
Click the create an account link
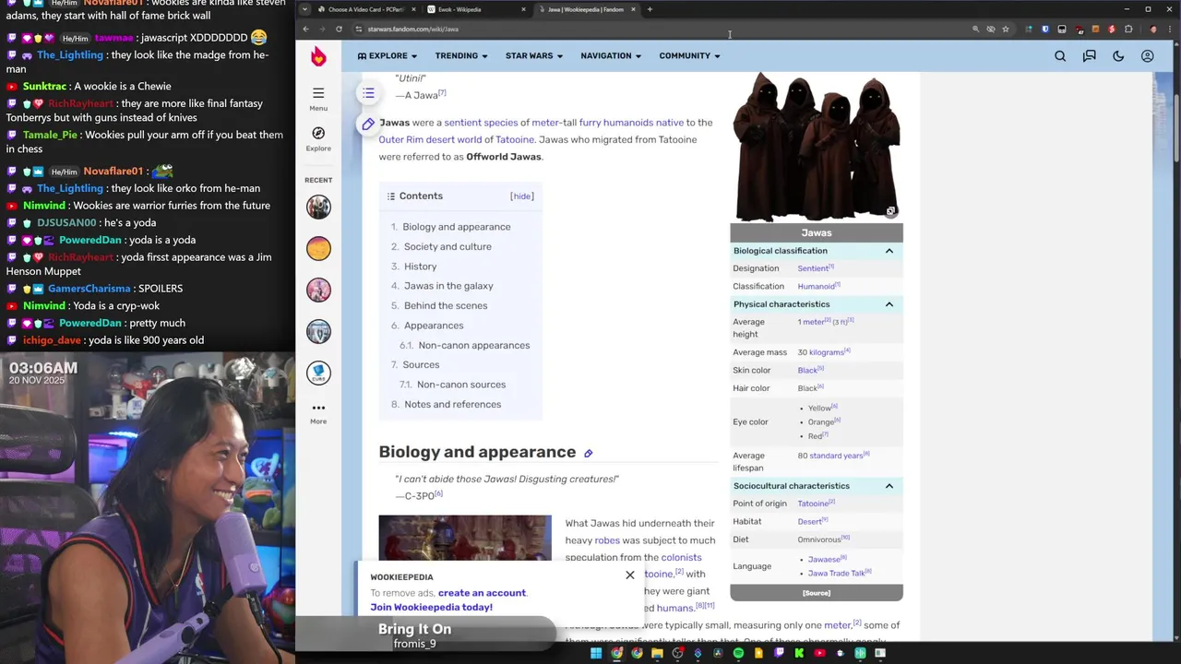tap(482, 593)
